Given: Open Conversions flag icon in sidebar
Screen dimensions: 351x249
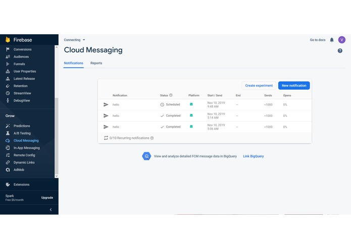Looking at the screenshot, I should point(8,49).
